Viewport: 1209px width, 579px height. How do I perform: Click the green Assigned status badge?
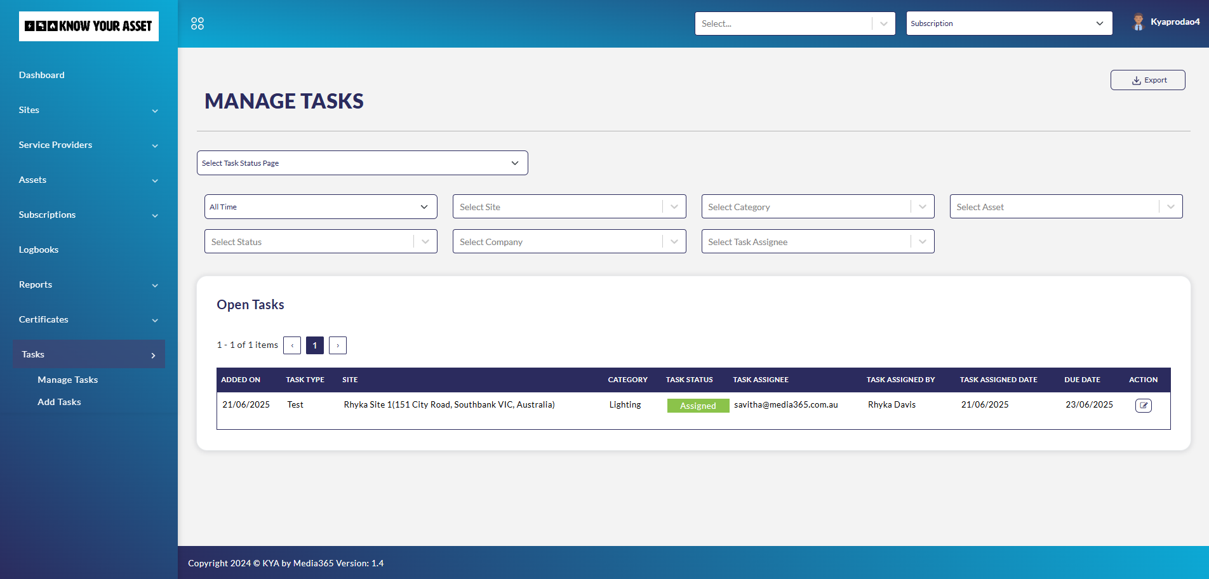[698, 406]
